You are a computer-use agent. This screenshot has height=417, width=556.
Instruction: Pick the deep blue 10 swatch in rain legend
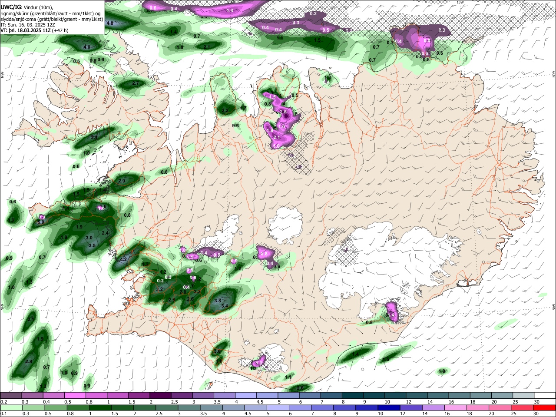point(389,407)
